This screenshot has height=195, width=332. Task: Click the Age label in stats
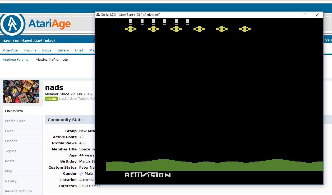[x=73, y=155]
